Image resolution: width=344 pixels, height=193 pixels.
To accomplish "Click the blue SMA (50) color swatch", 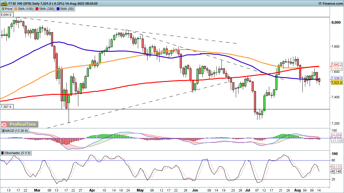I will click(x=59, y=9).
